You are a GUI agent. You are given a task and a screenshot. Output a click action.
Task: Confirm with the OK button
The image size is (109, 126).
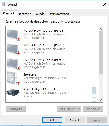click(52, 120)
